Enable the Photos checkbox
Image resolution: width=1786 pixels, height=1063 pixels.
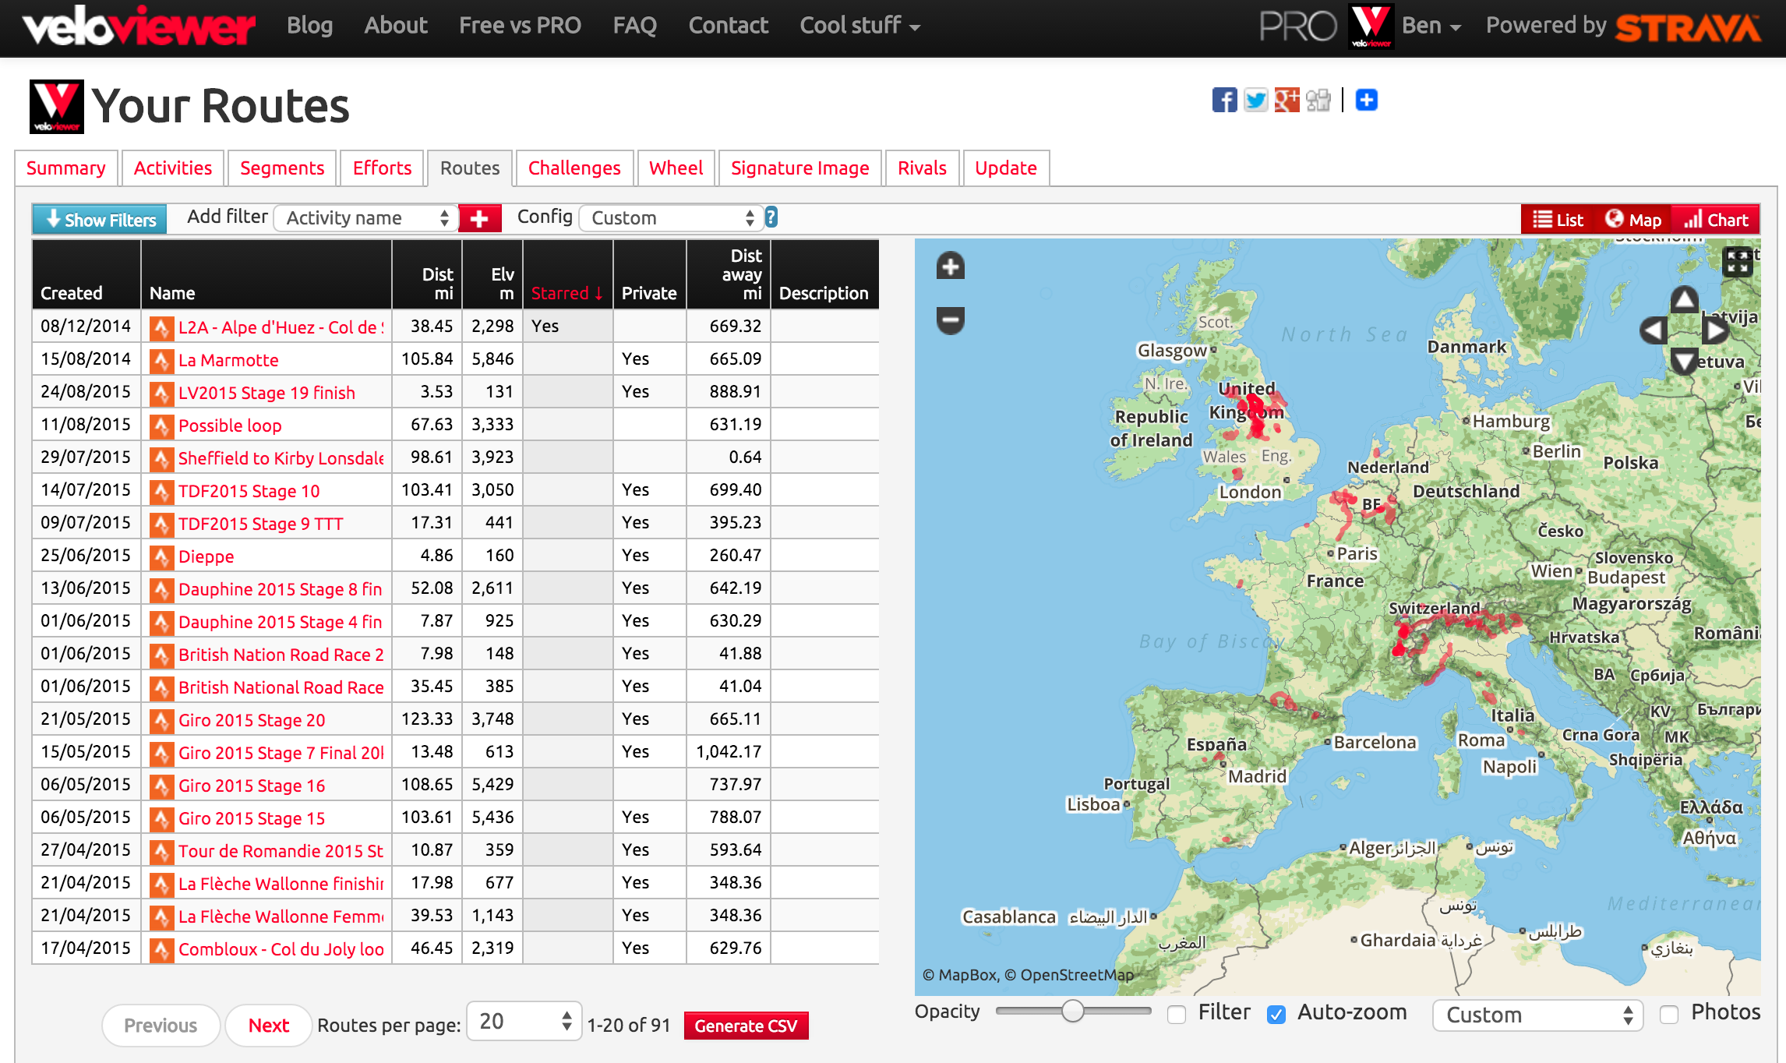coord(1668,1014)
